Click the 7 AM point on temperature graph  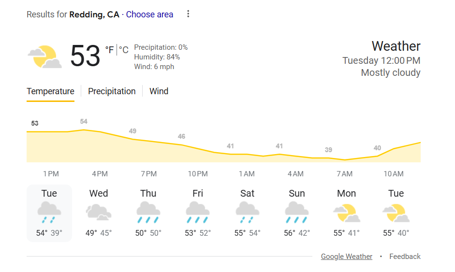344,159
